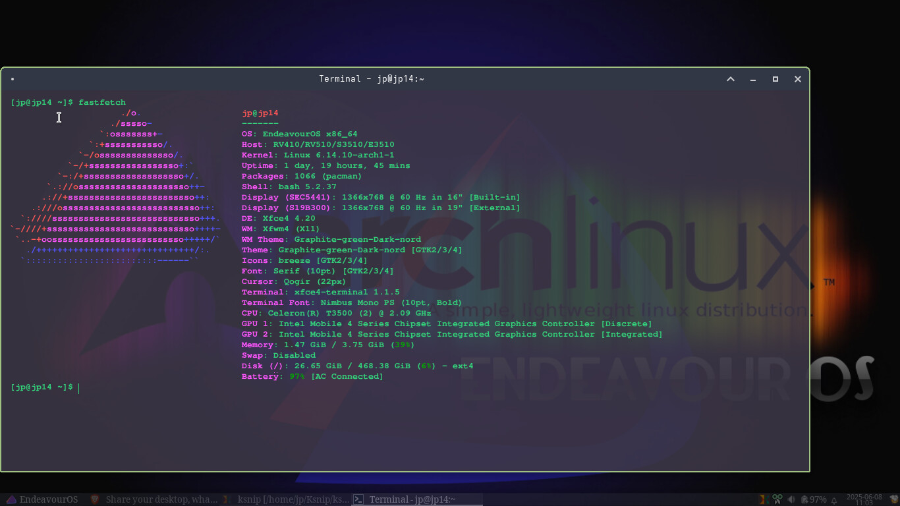The height and width of the screenshot is (506, 900).
Task: Click the 'WM Theme: Graphite-green-Dark-nord' line
Action: [x=331, y=239]
